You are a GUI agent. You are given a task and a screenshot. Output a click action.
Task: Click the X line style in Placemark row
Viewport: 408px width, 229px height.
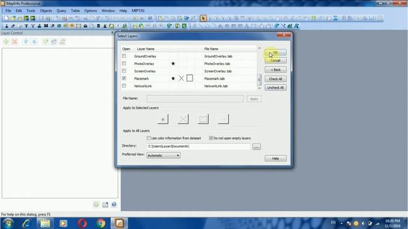tap(181, 78)
